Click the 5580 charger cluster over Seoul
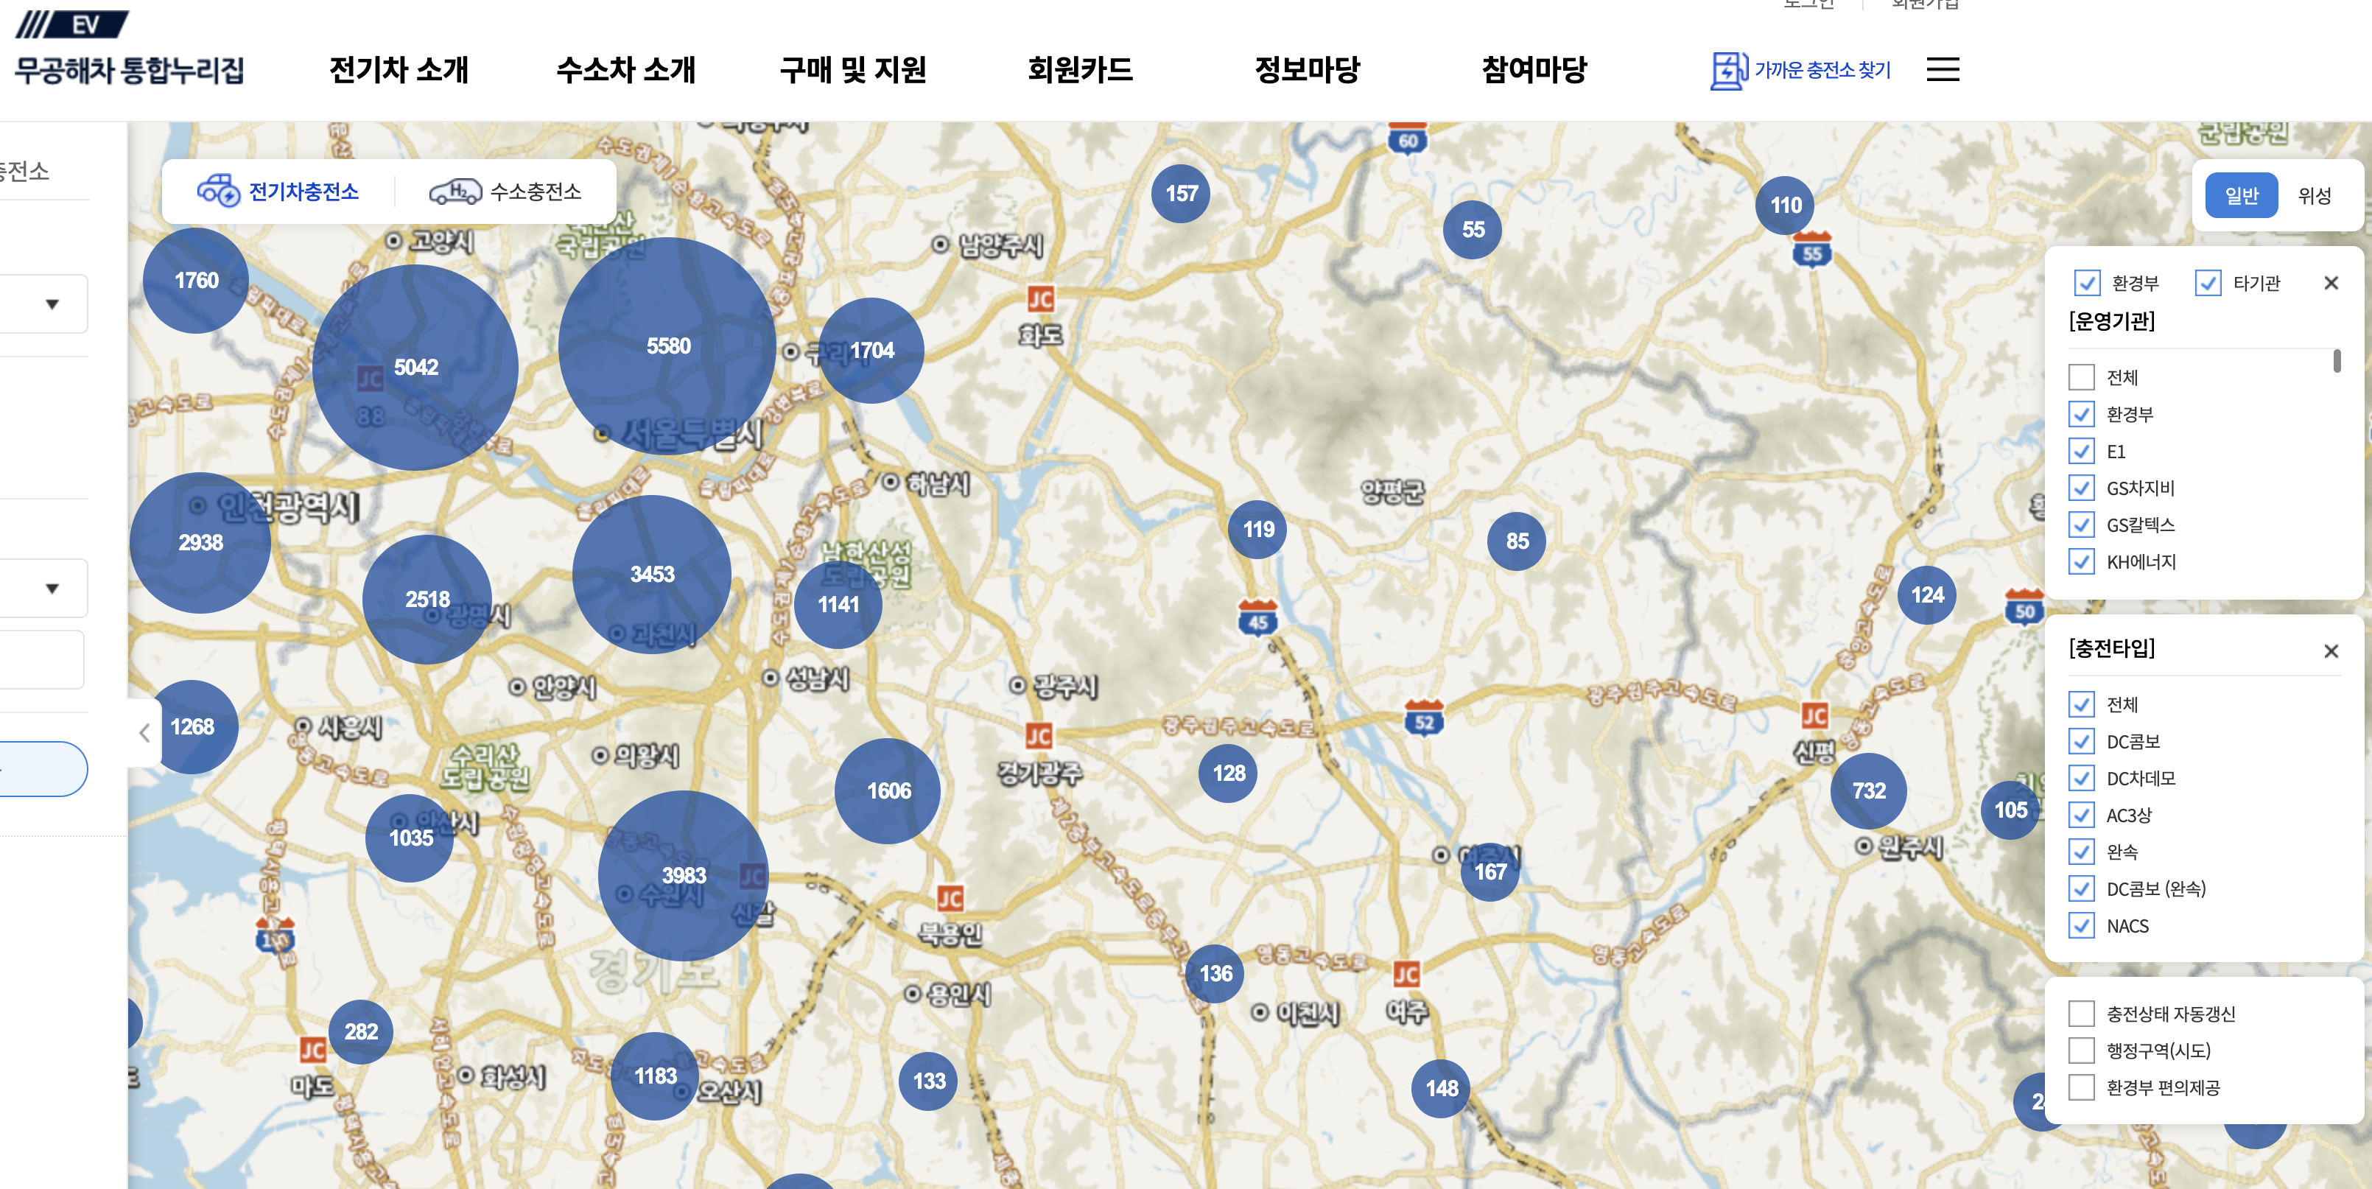2372x1189 pixels. tap(667, 346)
